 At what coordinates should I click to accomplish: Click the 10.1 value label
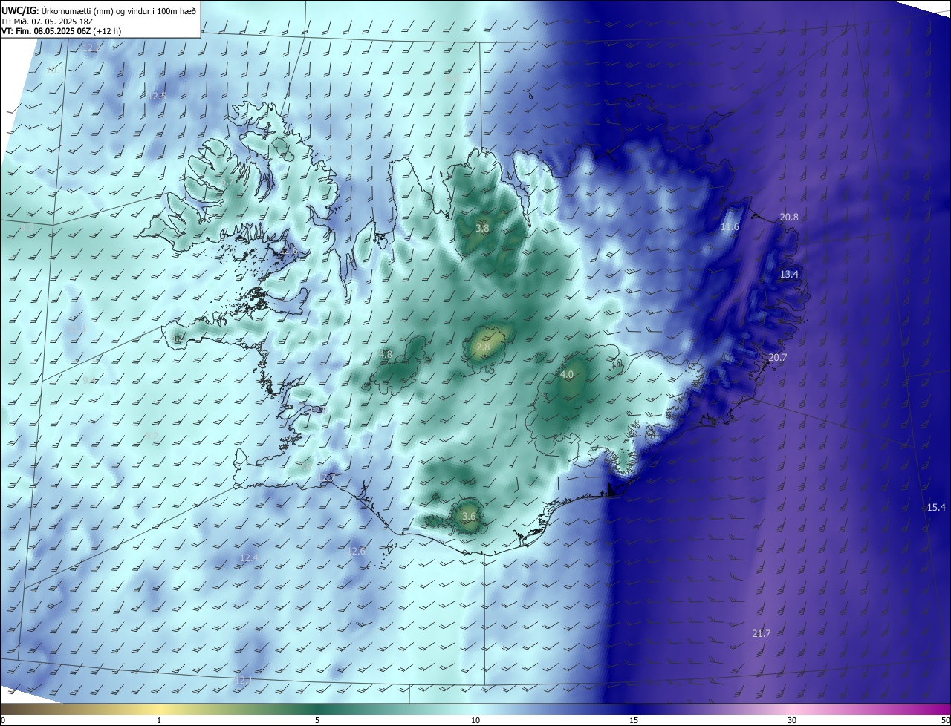[55, 71]
